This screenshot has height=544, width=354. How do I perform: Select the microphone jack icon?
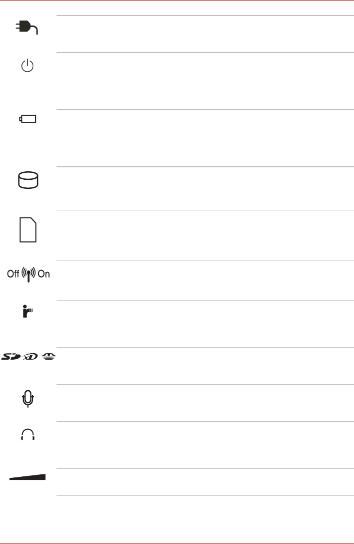[x=27, y=399]
